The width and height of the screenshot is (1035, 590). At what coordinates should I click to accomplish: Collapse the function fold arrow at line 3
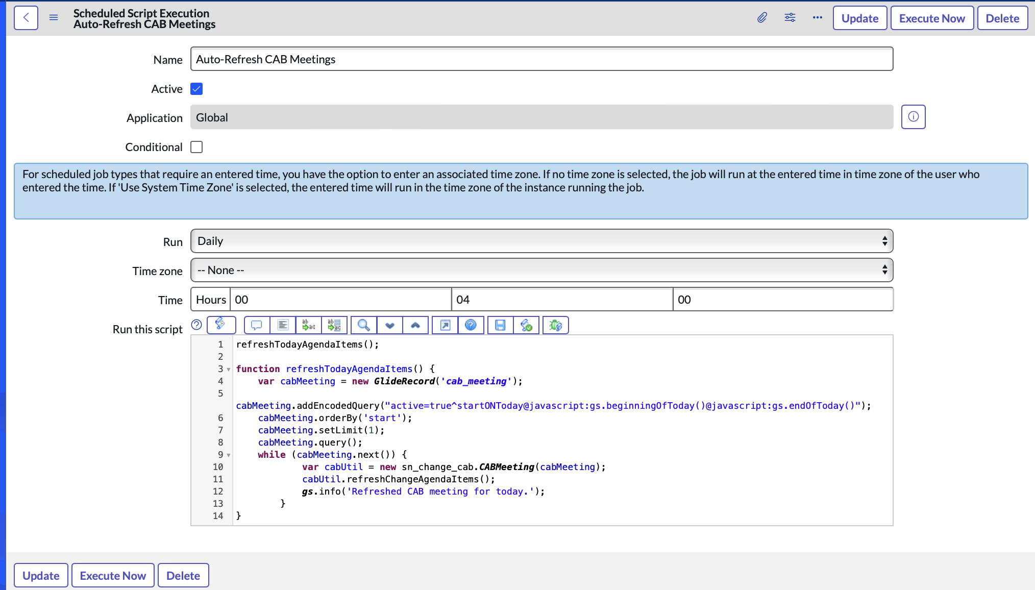229,369
